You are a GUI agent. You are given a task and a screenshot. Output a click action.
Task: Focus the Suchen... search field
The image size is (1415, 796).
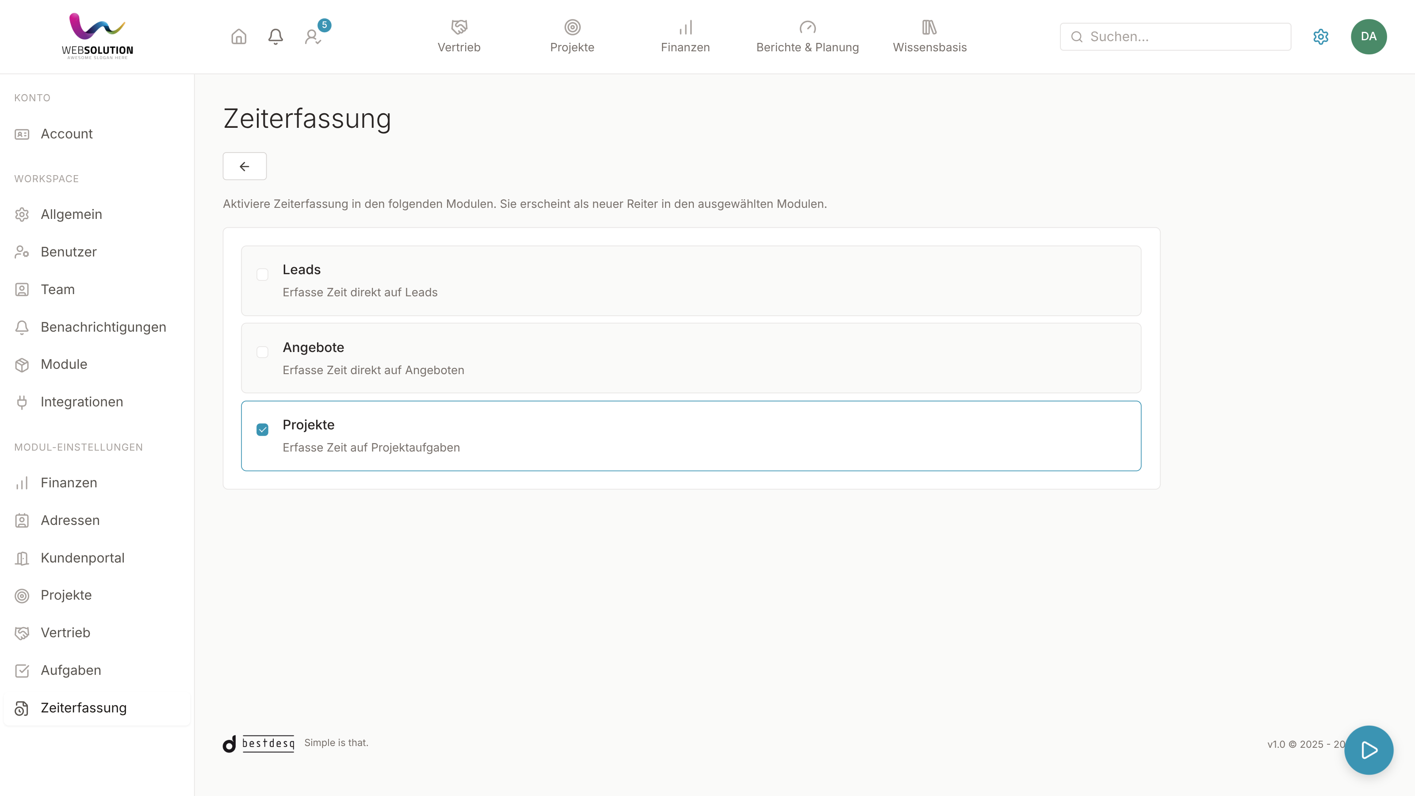pyautogui.click(x=1175, y=37)
